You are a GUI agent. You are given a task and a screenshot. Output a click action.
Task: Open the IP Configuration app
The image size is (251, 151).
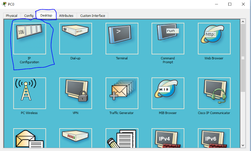30,39
